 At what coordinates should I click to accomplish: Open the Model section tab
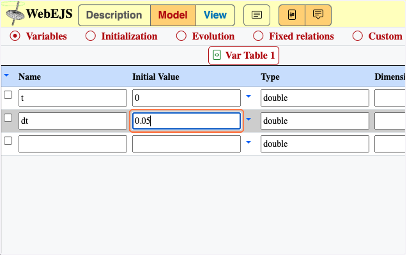[173, 15]
